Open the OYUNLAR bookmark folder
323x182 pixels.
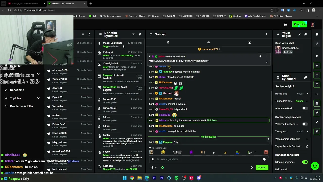click(169, 16)
